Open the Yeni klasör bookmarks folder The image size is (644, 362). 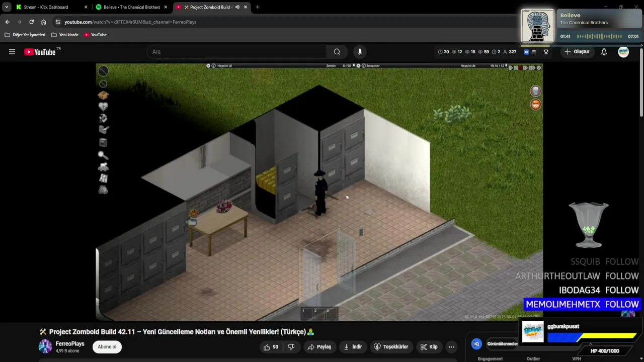tap(64, 35)
